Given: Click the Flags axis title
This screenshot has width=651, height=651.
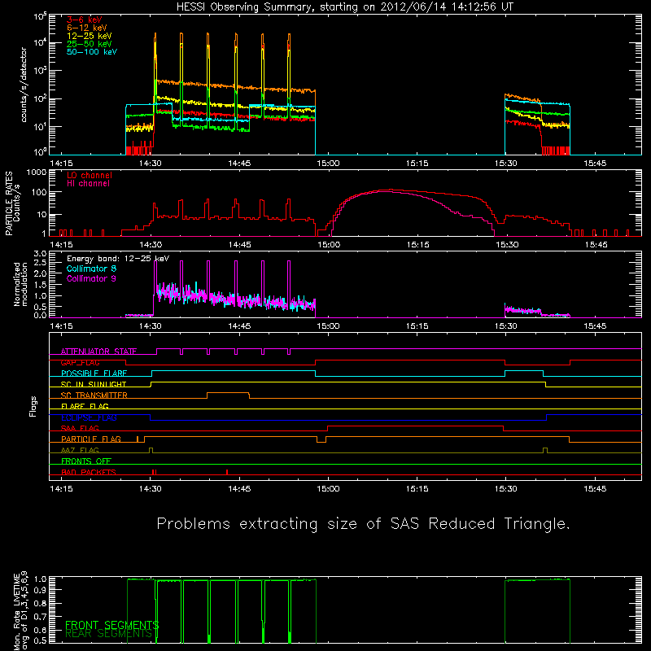Looking at the screenshot, I should click(33, 406).
